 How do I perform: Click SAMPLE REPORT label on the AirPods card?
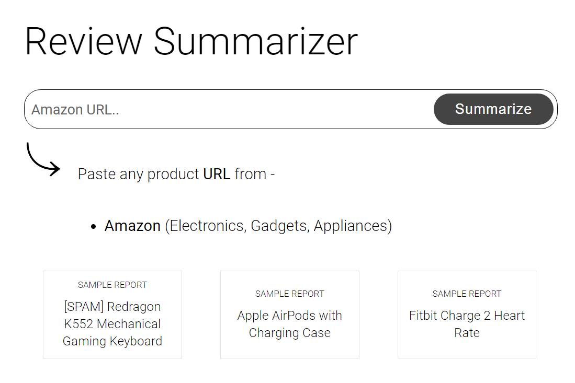pos(289,294)
